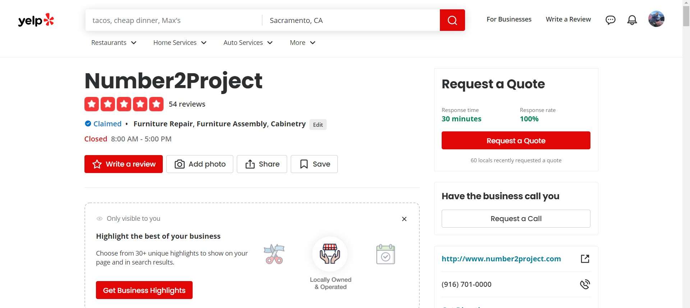690x308 pixels.
Task: Click the page vertical scrollbar thumb
Action: [x=686, y=15]
